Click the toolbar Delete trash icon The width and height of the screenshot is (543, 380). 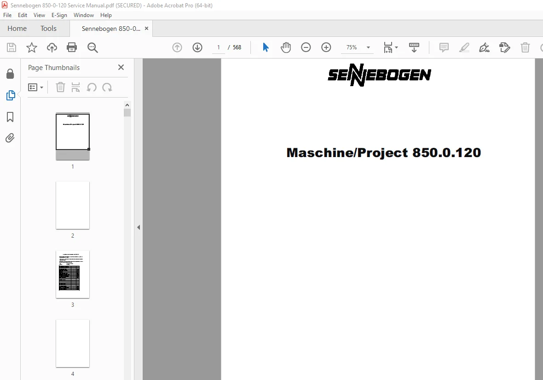[x=526, y=47]
